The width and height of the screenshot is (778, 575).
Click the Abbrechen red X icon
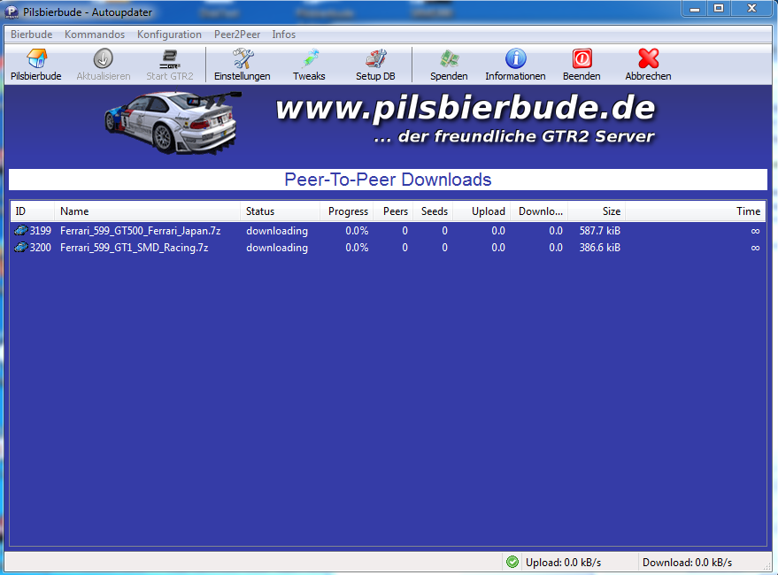[x=648, y=59]
